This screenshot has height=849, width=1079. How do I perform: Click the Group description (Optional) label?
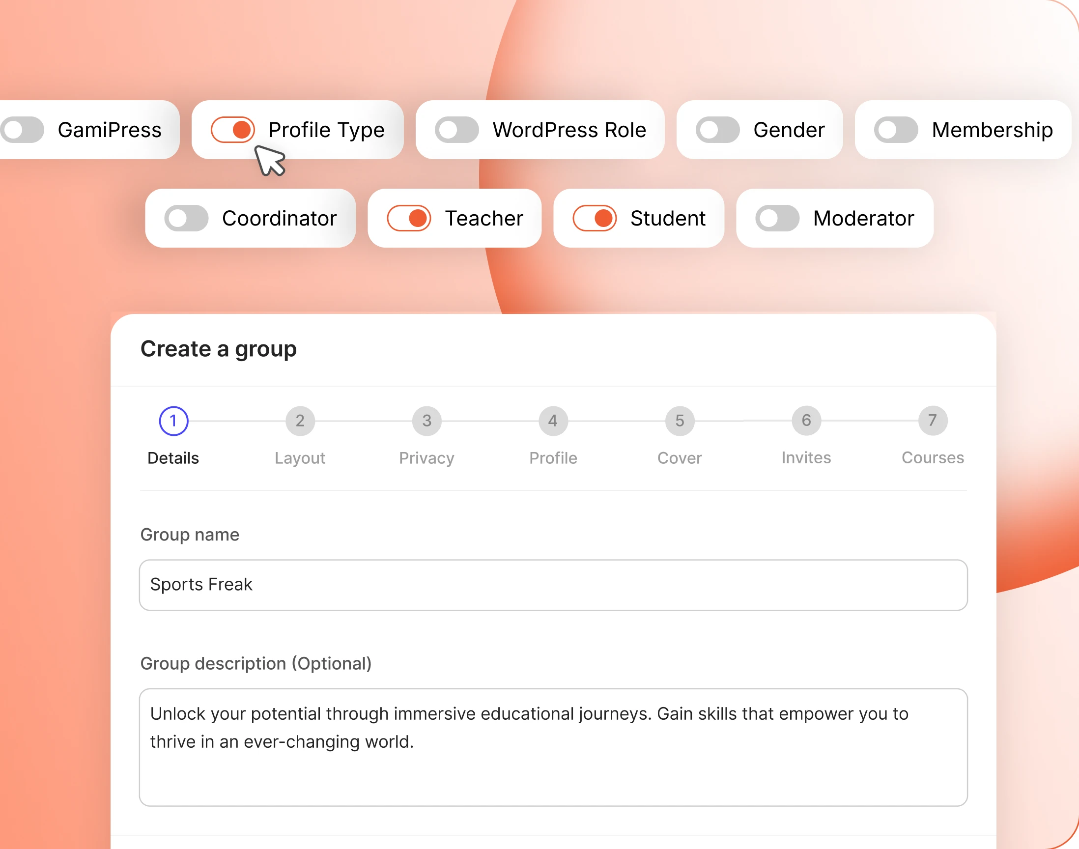pos(256,664)
